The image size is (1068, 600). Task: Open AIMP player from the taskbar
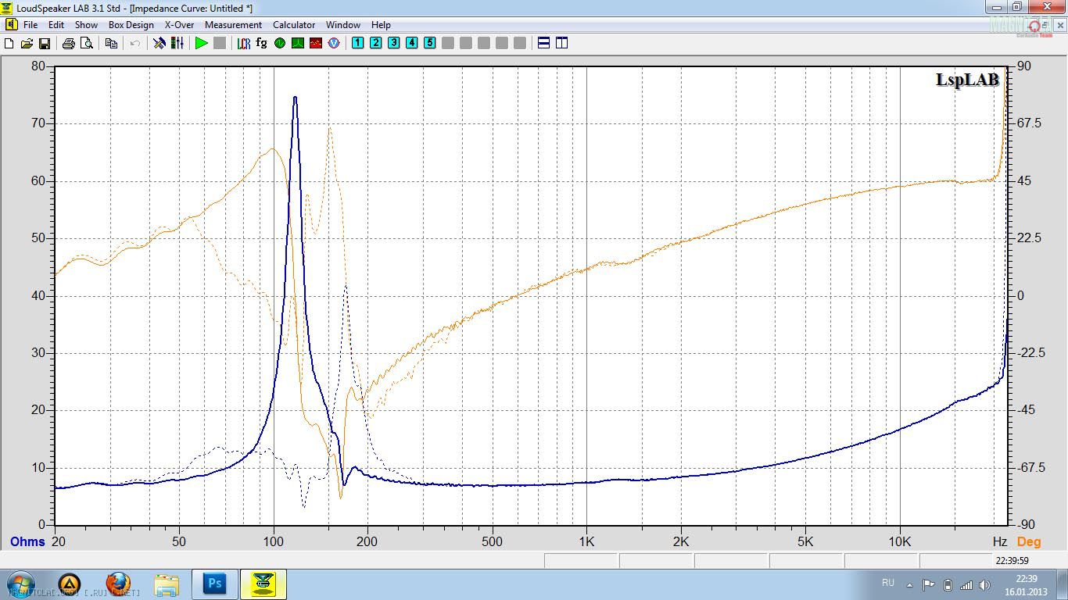pos(70,584)
